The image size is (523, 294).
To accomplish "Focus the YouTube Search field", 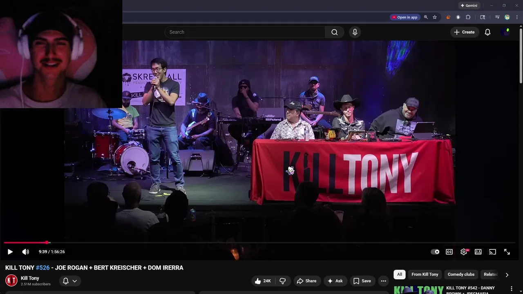I will (245, 32).
